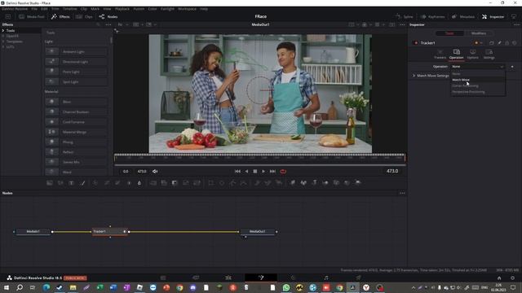The height and width of the screenshot is (293, 522).
Task: Add Background tool from toolbar
Action: point(50,183)
